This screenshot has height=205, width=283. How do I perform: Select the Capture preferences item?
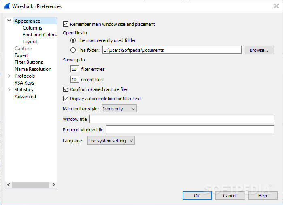point(23,49)
